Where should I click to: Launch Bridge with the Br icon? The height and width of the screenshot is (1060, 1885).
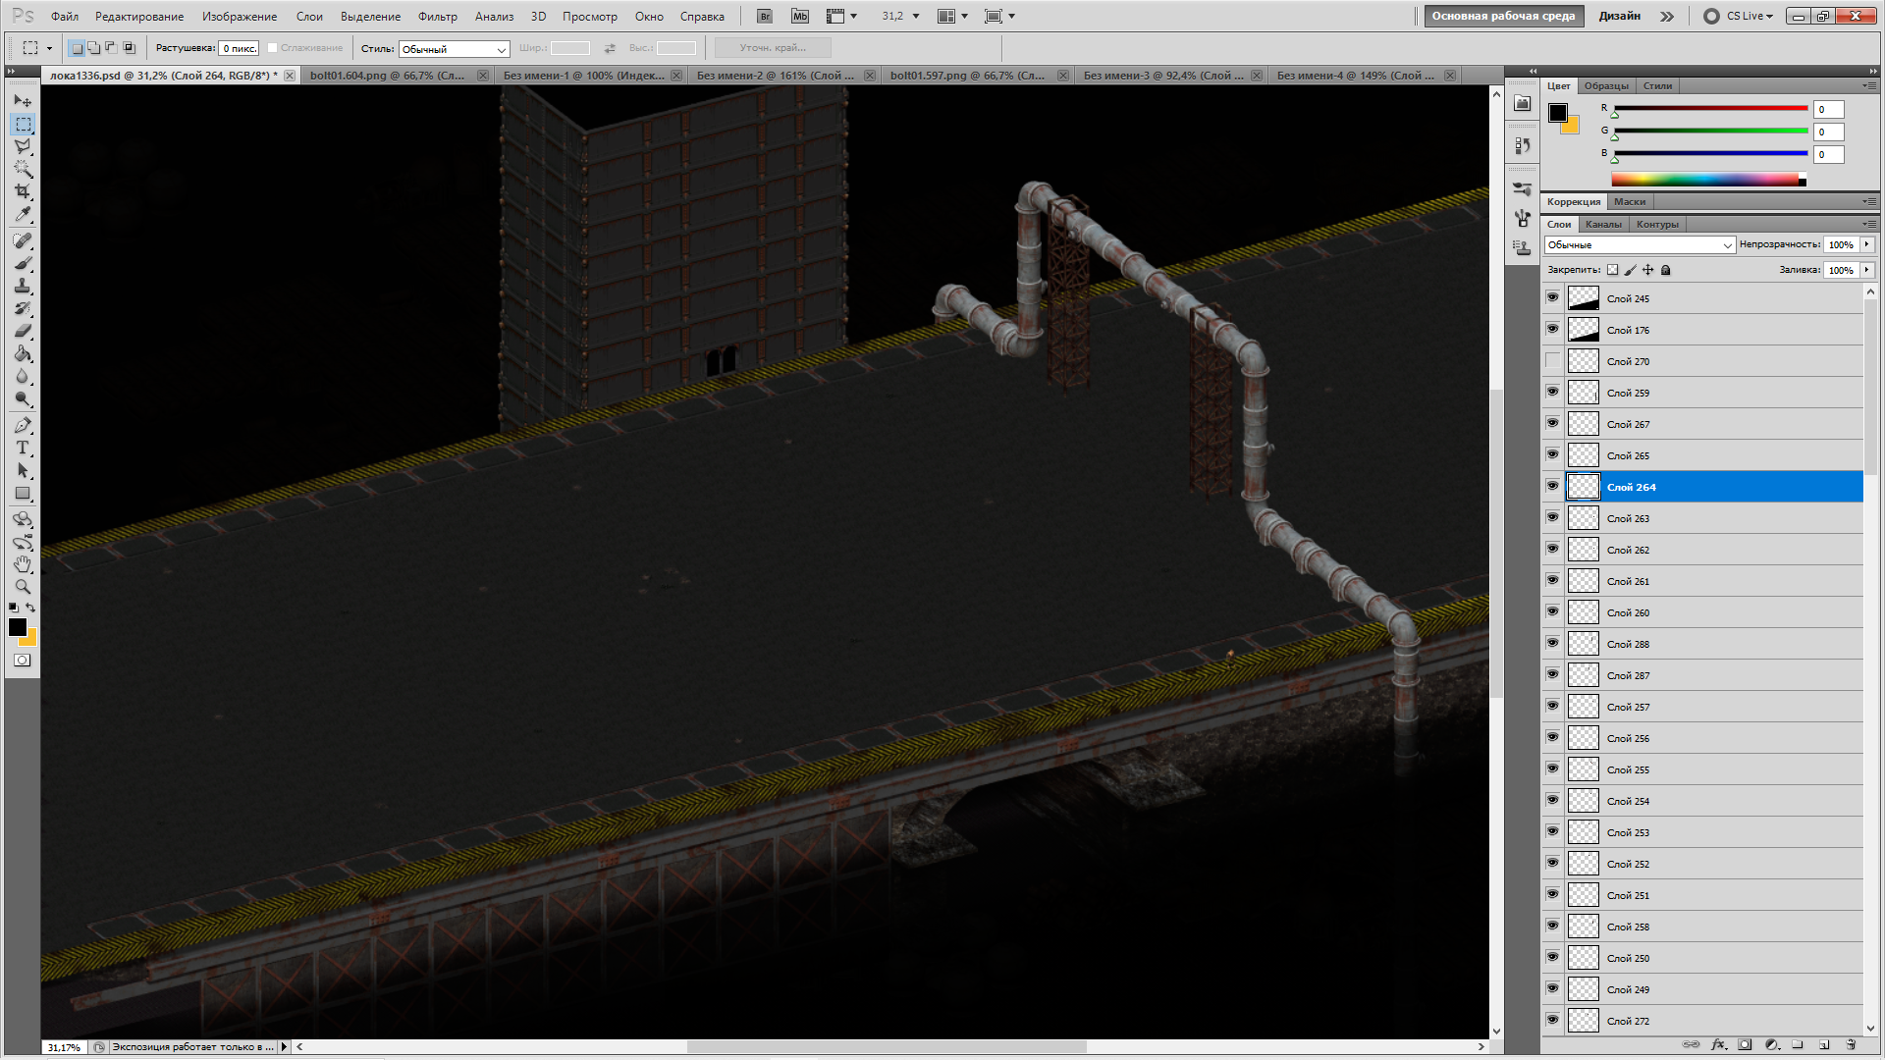765,16
